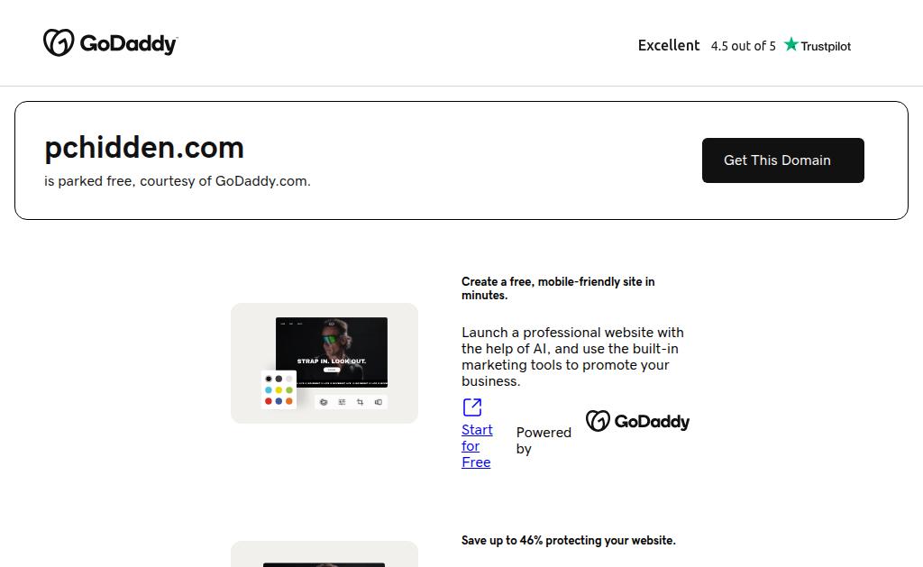Click the sliders icon in the preview illustration
The width and height of the screenshot is (923, 567).
point(342,402)
